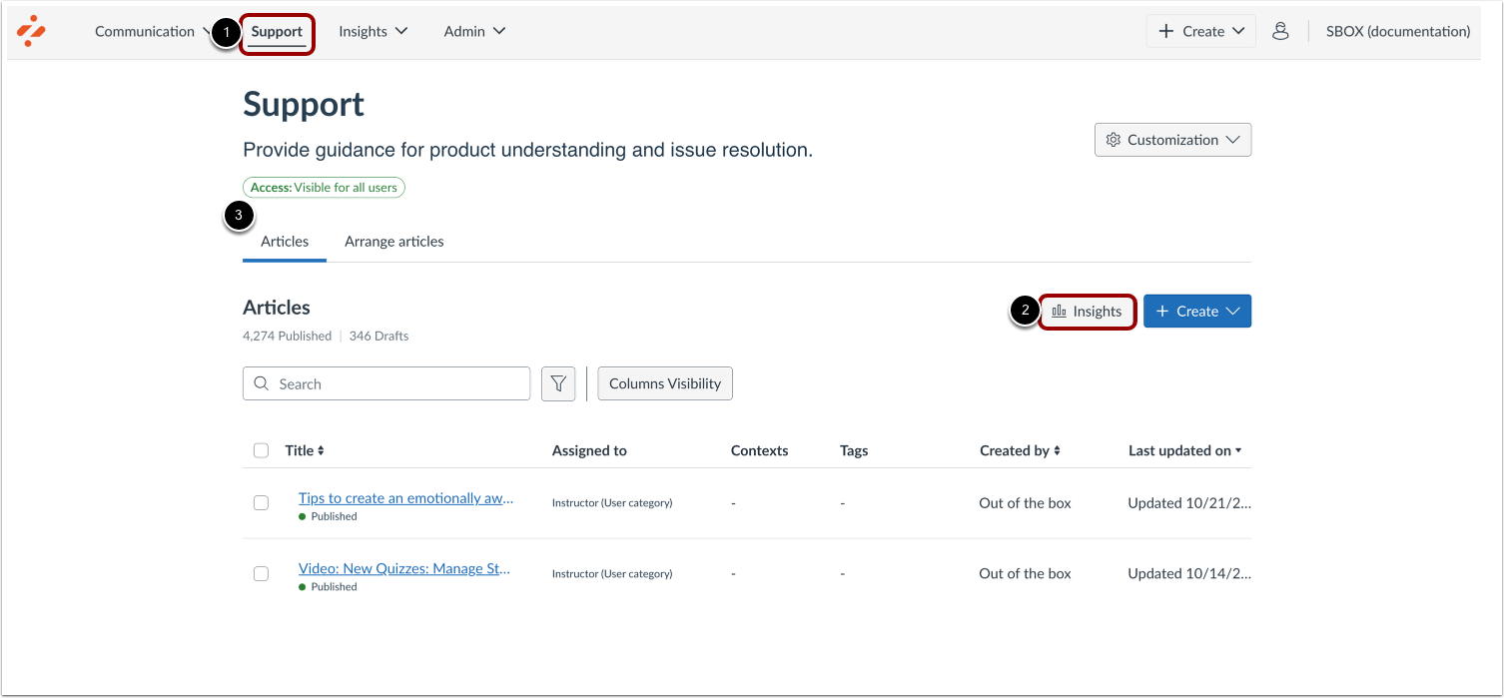1504x698 pixels.
Task: Sort by Created by column arrows
Action: [1057, 451]
